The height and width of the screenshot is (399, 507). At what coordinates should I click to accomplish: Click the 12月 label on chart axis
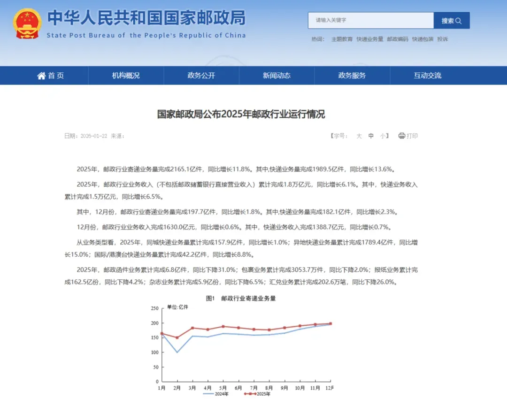pyautogui.click(x=329, y=388)
